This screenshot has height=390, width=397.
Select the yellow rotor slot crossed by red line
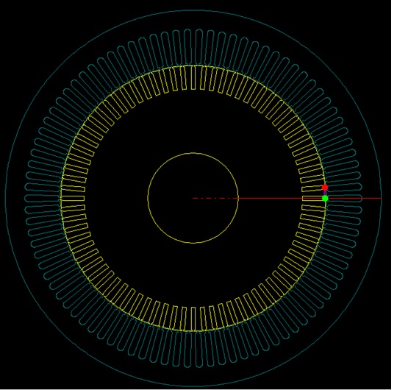coord(313,198)
